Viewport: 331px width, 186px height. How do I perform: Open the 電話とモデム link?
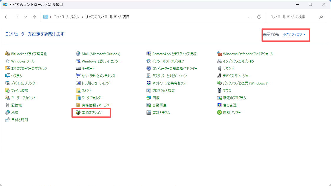161,113
